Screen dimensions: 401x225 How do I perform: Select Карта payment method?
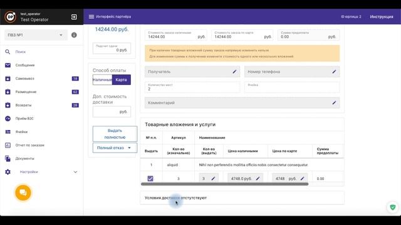tap(121, 79)
